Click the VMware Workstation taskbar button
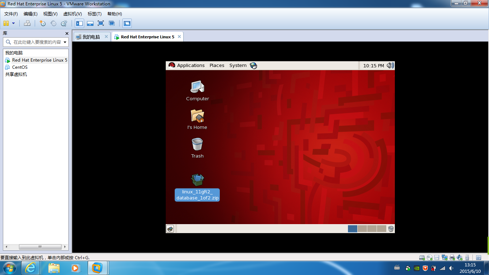The image size is (489, 275). [97, 268]
